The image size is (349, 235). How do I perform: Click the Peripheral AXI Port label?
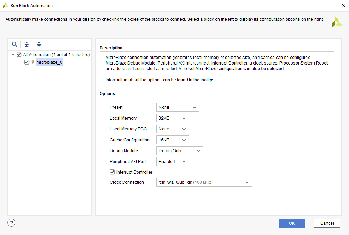click(x=128, y=162)
